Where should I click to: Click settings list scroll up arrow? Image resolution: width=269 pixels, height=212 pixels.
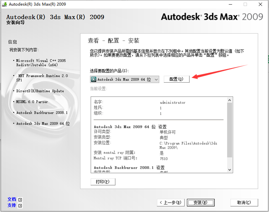(x=230, y=100)
